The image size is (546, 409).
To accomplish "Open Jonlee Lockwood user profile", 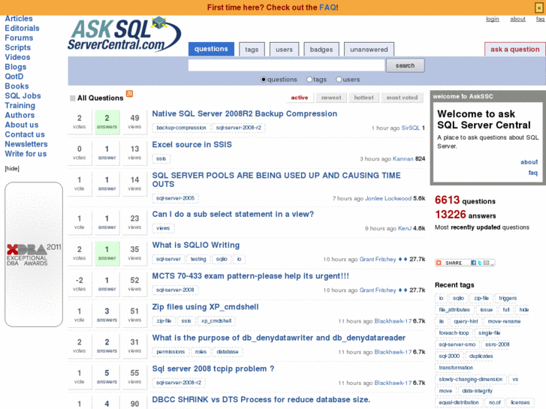I will (388, 198).
